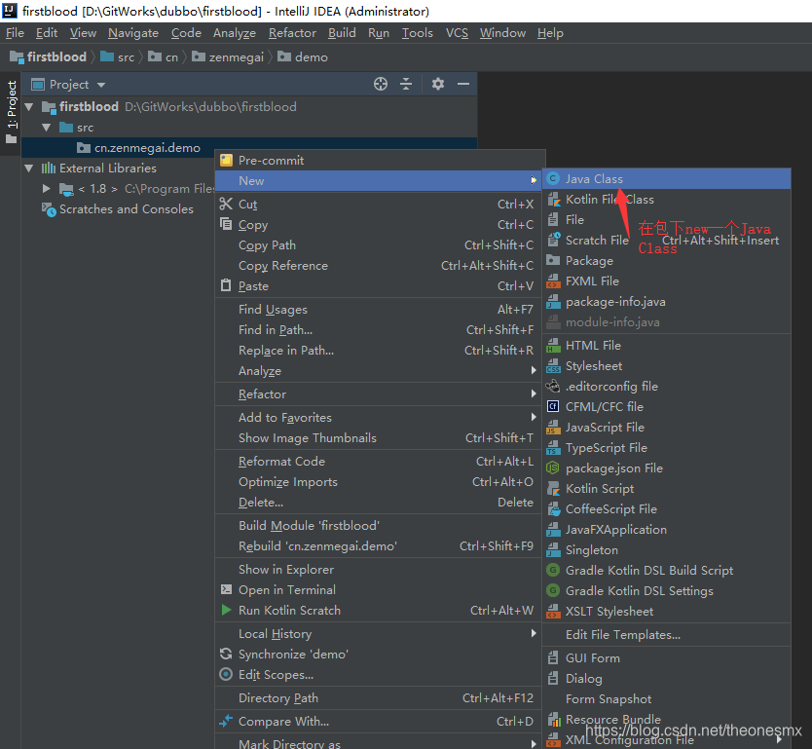Expand the Analyze submenu arrow
The height and width of the screenshot is (749, 812).
[x=534, y=370]
